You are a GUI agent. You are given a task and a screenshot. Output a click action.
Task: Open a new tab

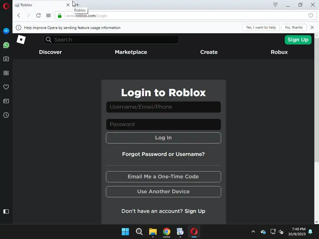(x=77, y=5)
